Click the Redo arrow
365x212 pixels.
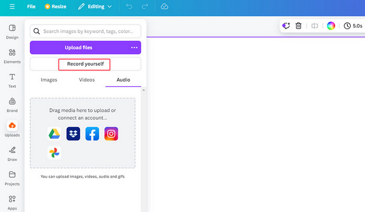point(144,7)
